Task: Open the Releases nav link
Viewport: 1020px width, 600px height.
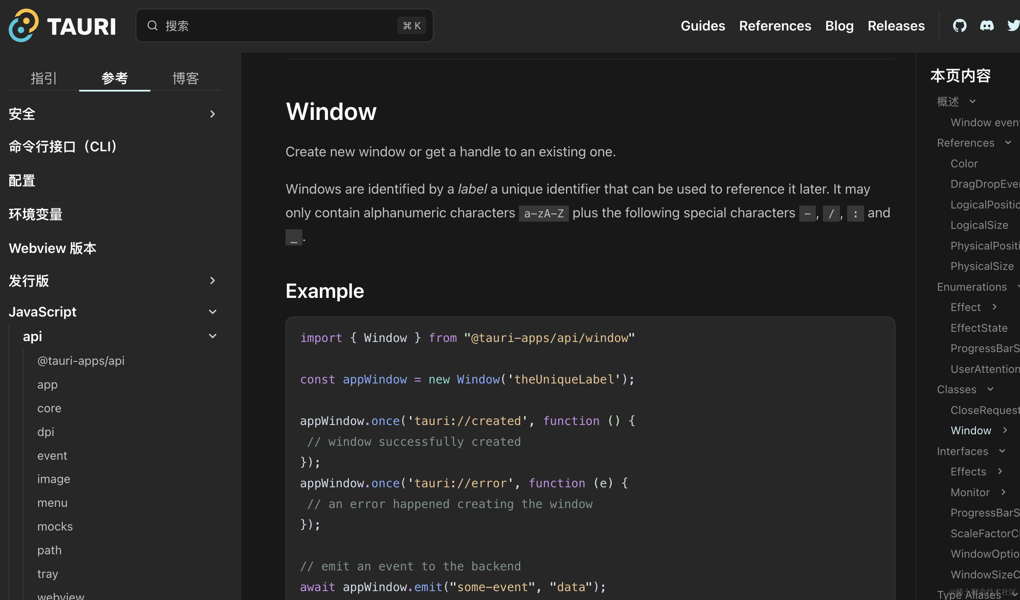Action: (896, 26)
